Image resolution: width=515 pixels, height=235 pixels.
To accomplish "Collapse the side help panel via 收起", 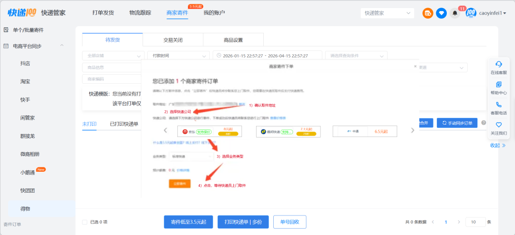I will (x=498, y=145).
